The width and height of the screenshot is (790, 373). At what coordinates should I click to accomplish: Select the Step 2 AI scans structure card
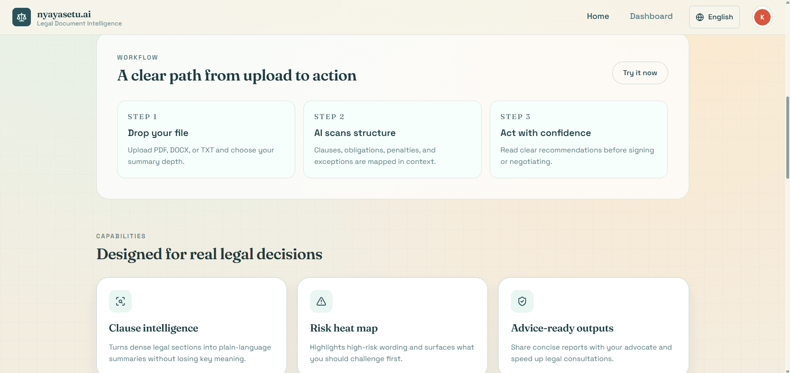click(392, 139)
